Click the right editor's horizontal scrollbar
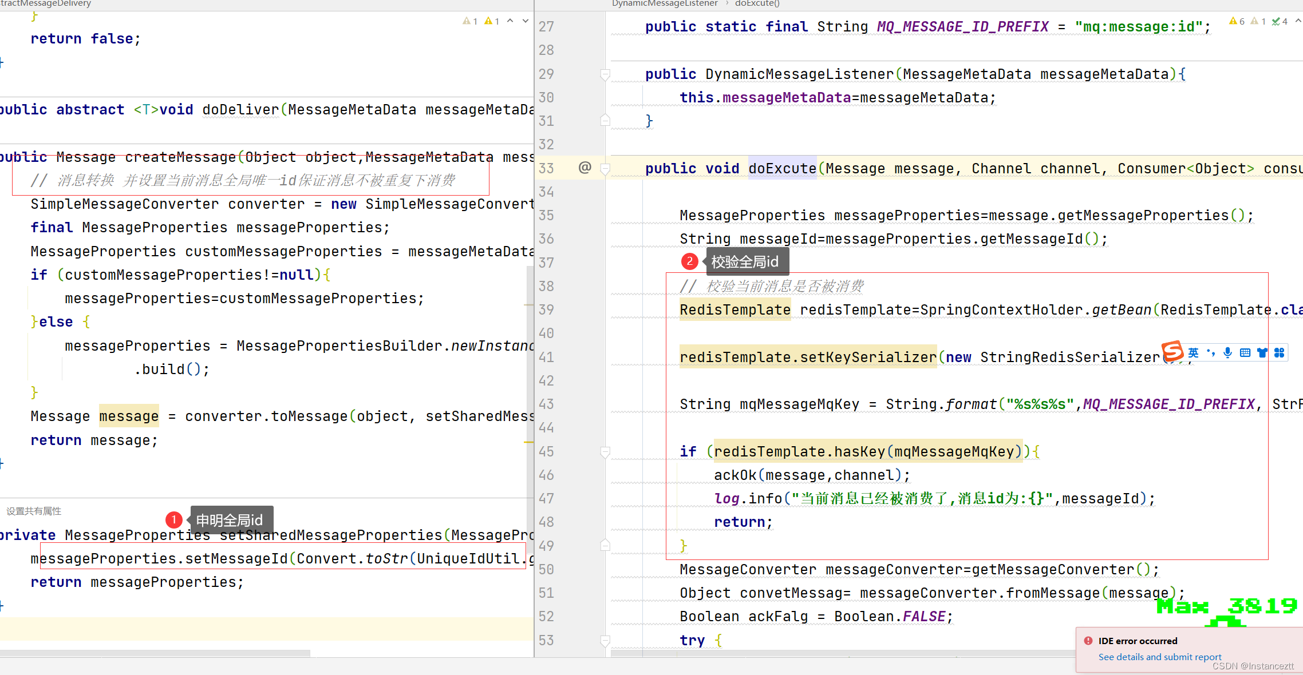The height and width of the screenshot is (675, 1303). point(843,653)
